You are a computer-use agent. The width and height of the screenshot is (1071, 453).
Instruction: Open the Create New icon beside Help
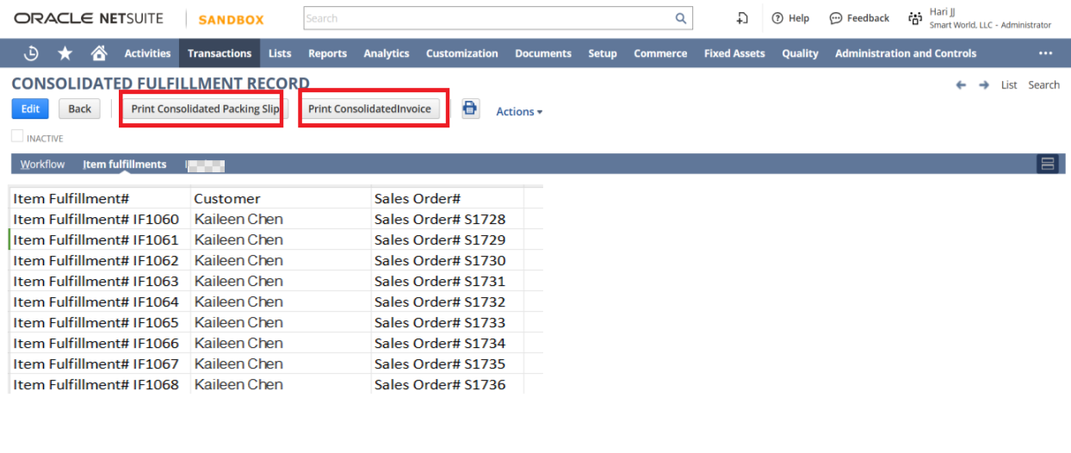[x=742, y=18]
